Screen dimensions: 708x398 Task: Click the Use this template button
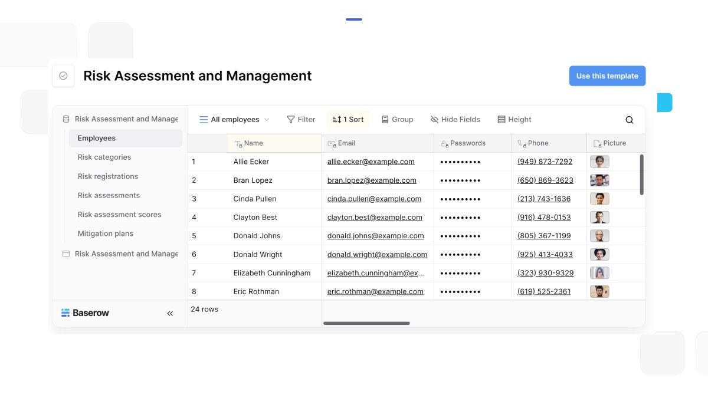607,76
